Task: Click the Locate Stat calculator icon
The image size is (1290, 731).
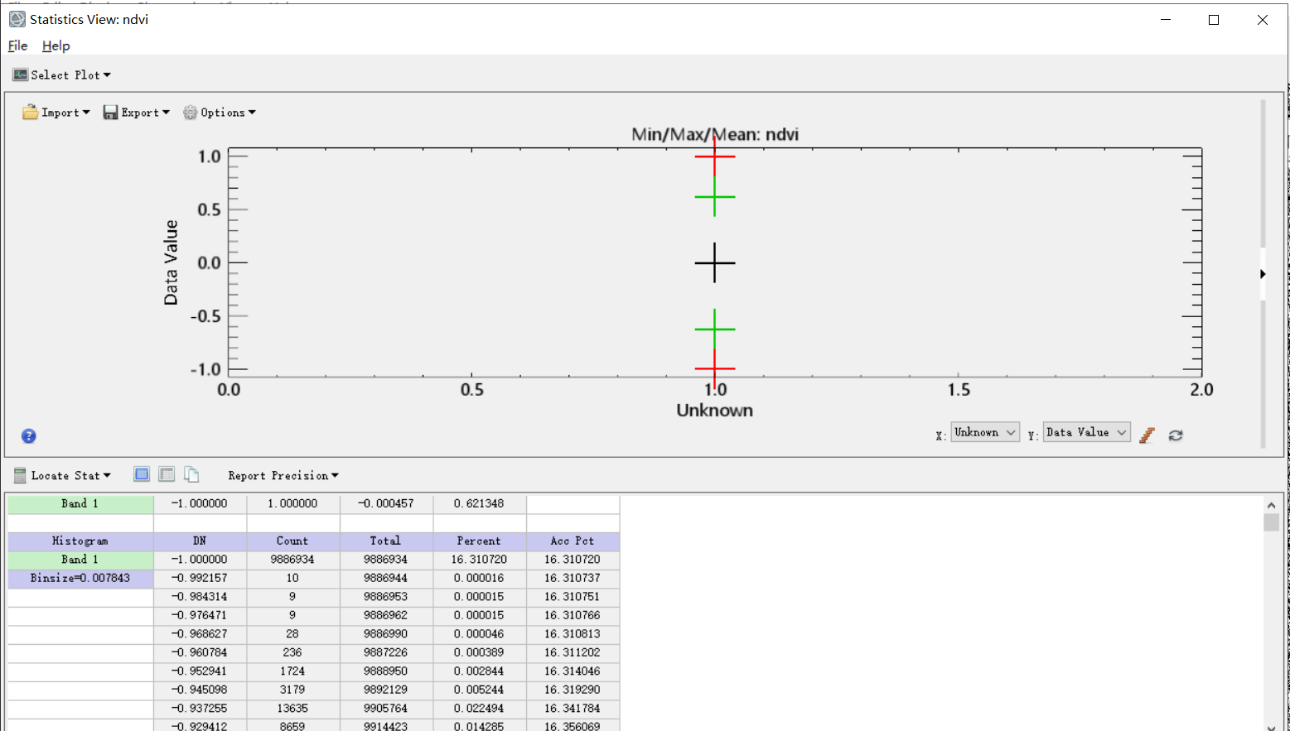Action: [x=20, y=475]
